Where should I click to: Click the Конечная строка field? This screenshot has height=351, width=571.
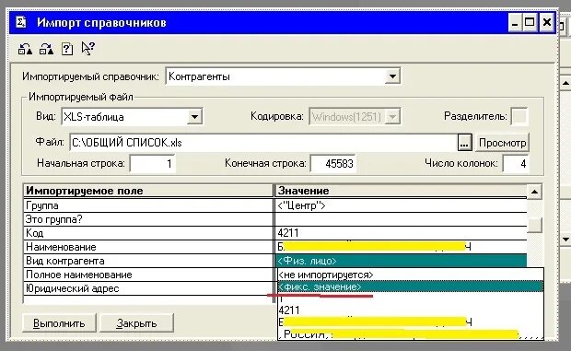[x=332, y=163]
